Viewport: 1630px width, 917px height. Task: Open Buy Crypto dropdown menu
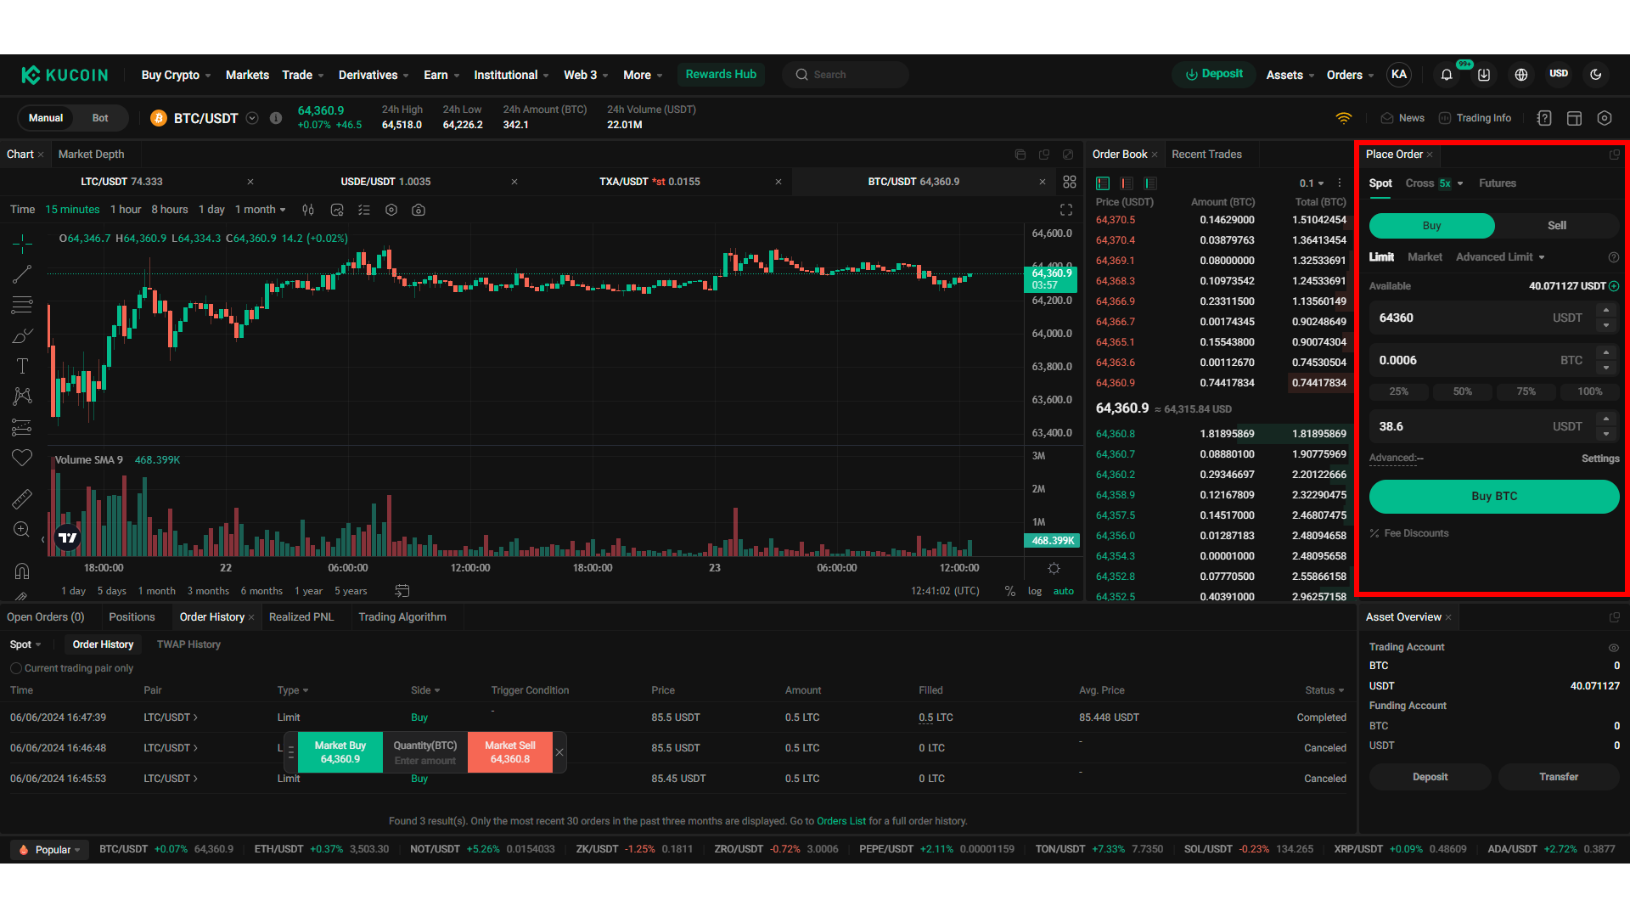coord(176,75)
